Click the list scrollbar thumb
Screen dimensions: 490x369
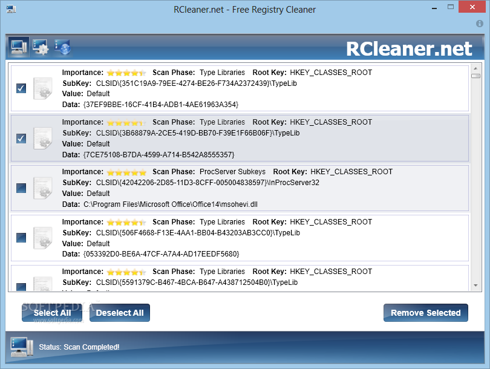point(475,76)
